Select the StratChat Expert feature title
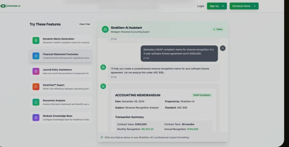 click(53, 85)
